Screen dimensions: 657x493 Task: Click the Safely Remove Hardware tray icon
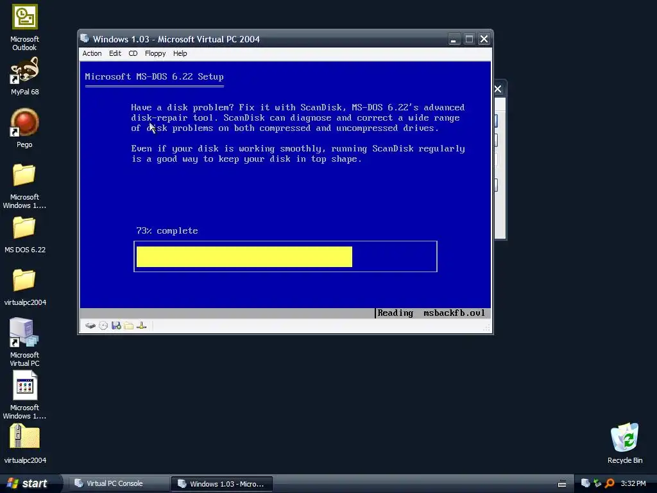(x=597, y=483)
